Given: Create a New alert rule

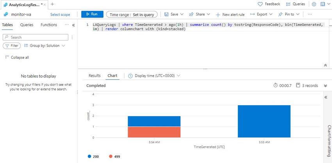Looking at the screenshot, I should click(x=230, y=14).
